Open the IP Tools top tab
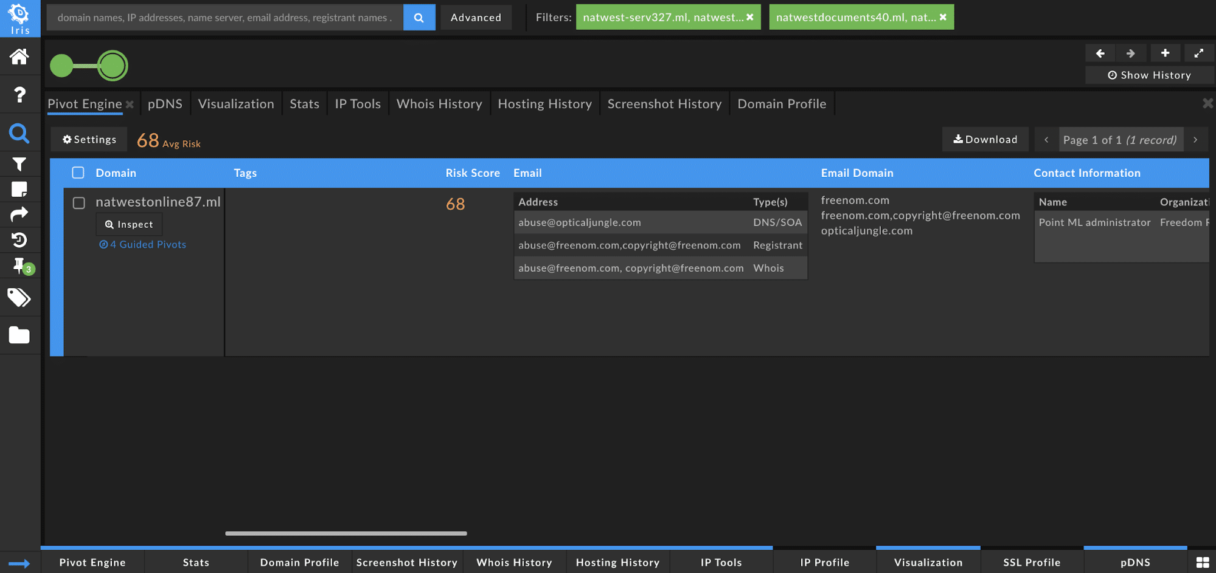Viewport: 1216px width, 573px height. (x=358, y=104)
